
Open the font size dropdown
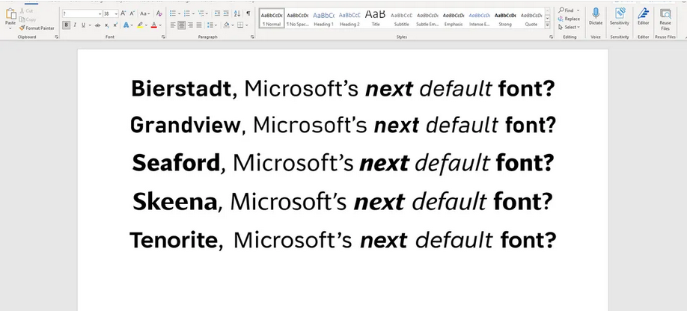point(114,13)
